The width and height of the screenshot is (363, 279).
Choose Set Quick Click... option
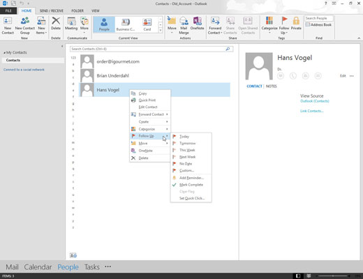point(191,198)
